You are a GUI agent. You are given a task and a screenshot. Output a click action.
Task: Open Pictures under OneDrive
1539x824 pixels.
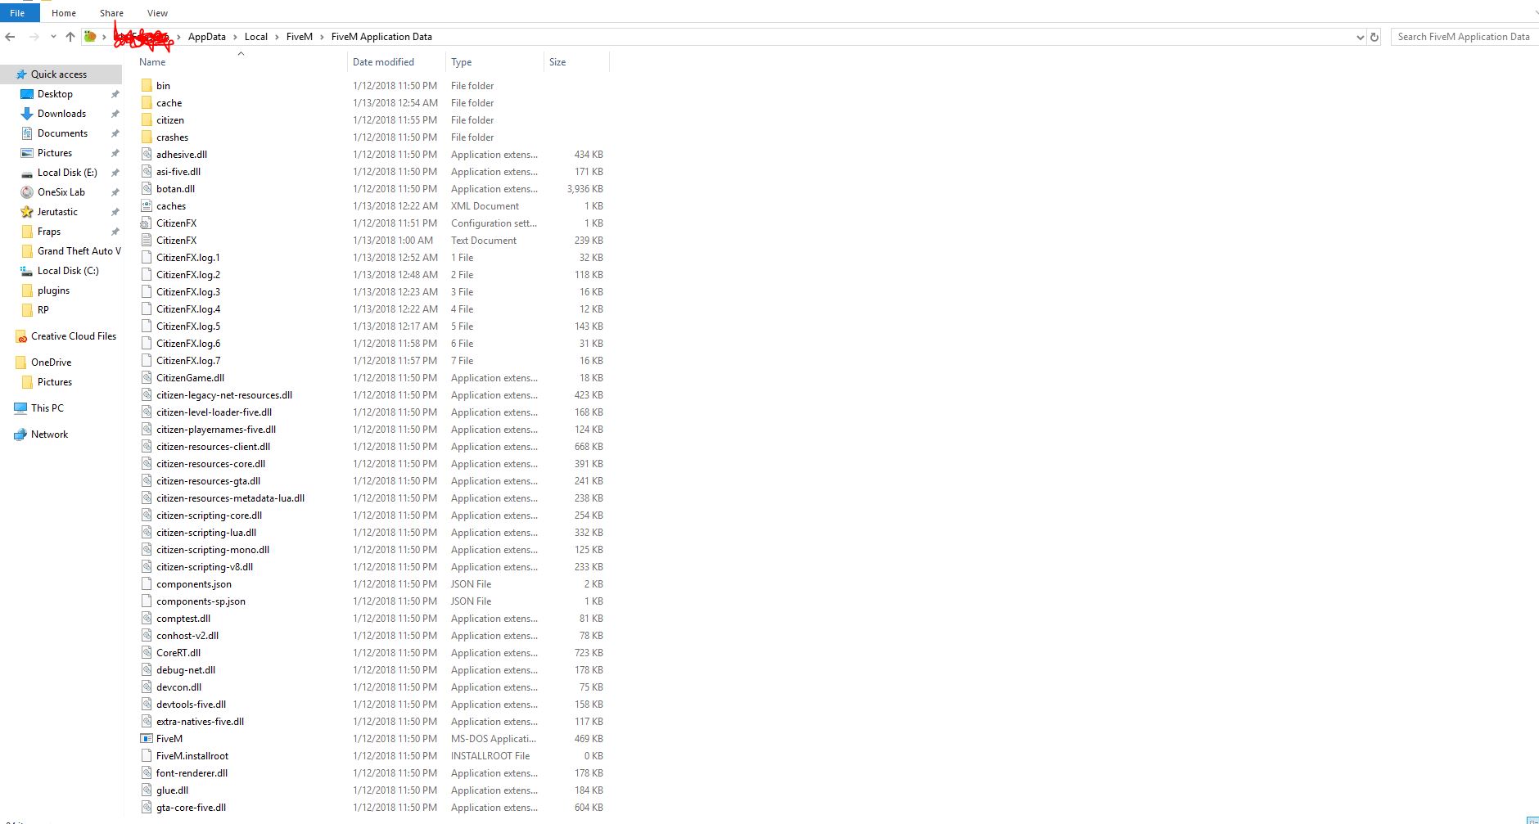55,382
